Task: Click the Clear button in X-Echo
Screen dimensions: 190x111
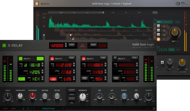Action: click(x=177, y=22)
